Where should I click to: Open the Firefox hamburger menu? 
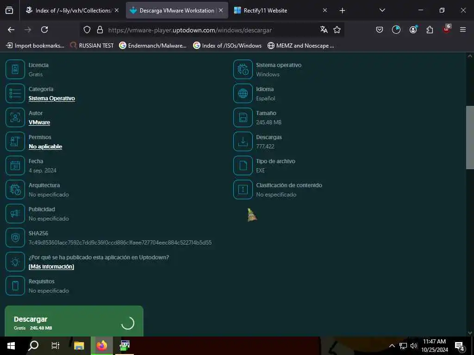coord(463,30)
